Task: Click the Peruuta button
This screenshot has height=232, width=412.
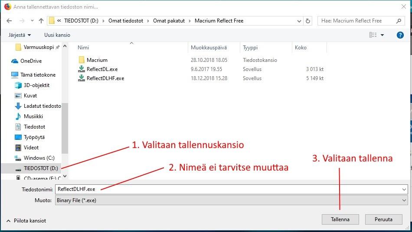Action: pos(384,219)
